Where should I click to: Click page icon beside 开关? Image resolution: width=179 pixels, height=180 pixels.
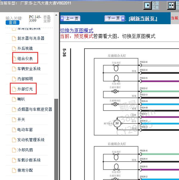click(x=14, y=120)
